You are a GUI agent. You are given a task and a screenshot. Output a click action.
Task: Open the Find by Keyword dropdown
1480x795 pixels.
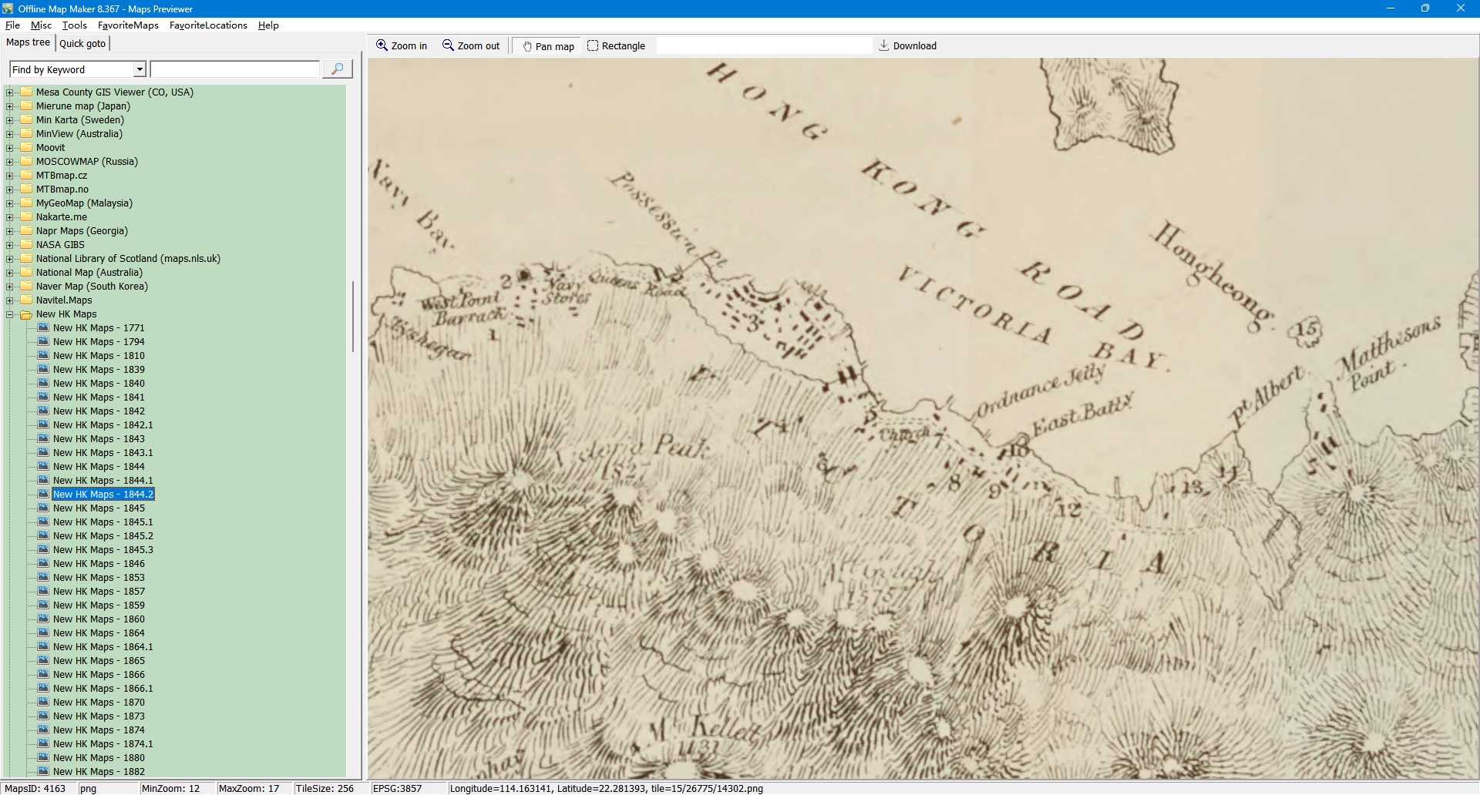pos(140,69)
